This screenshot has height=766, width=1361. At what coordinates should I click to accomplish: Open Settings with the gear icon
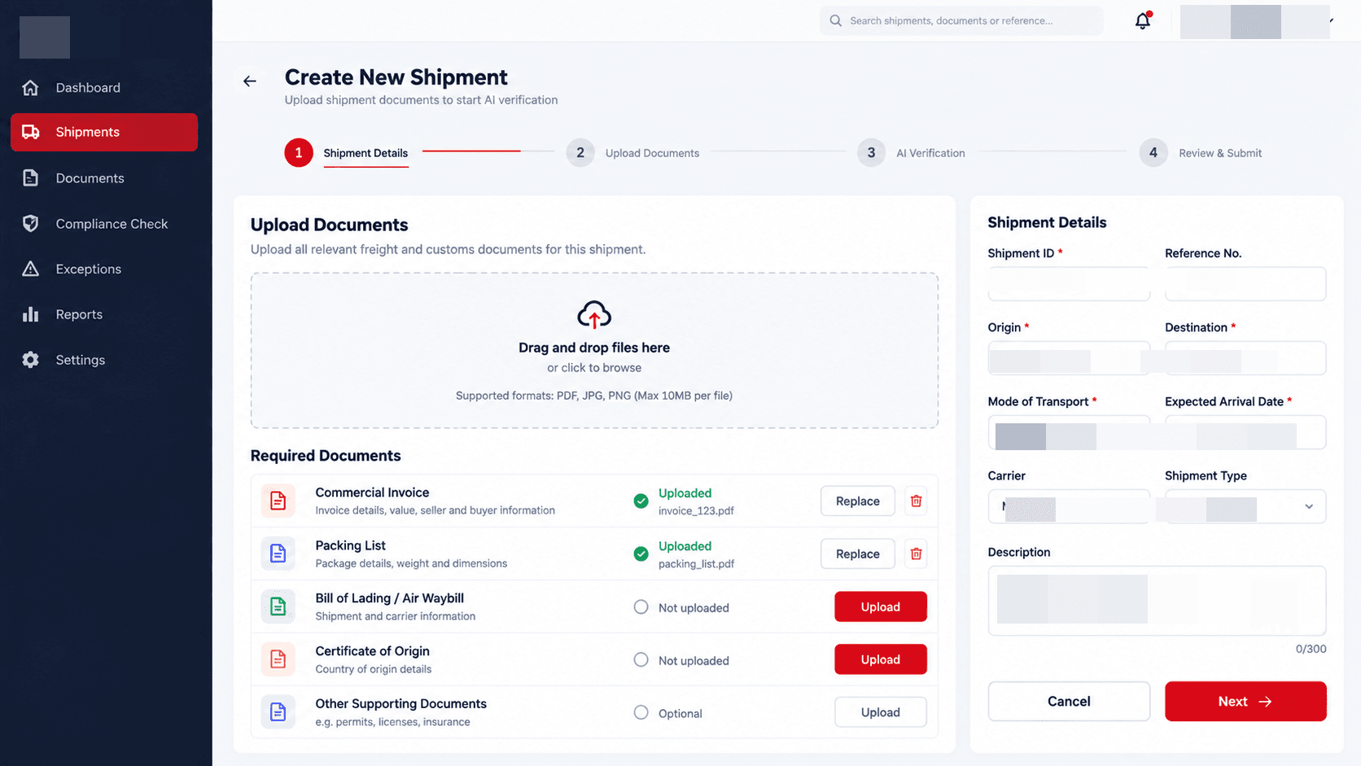(31, 360)
